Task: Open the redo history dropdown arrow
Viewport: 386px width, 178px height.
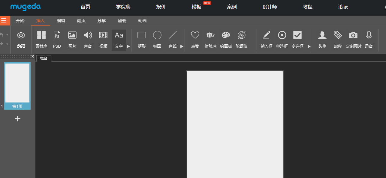Action: click(7, 44)
